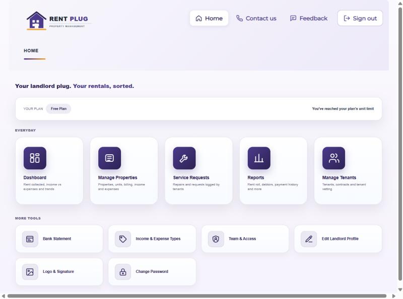Open Edit Landlord Profile tool
The width and height of the screenshot is (403, 299).
pyautogui.click(x=338, y=239)
